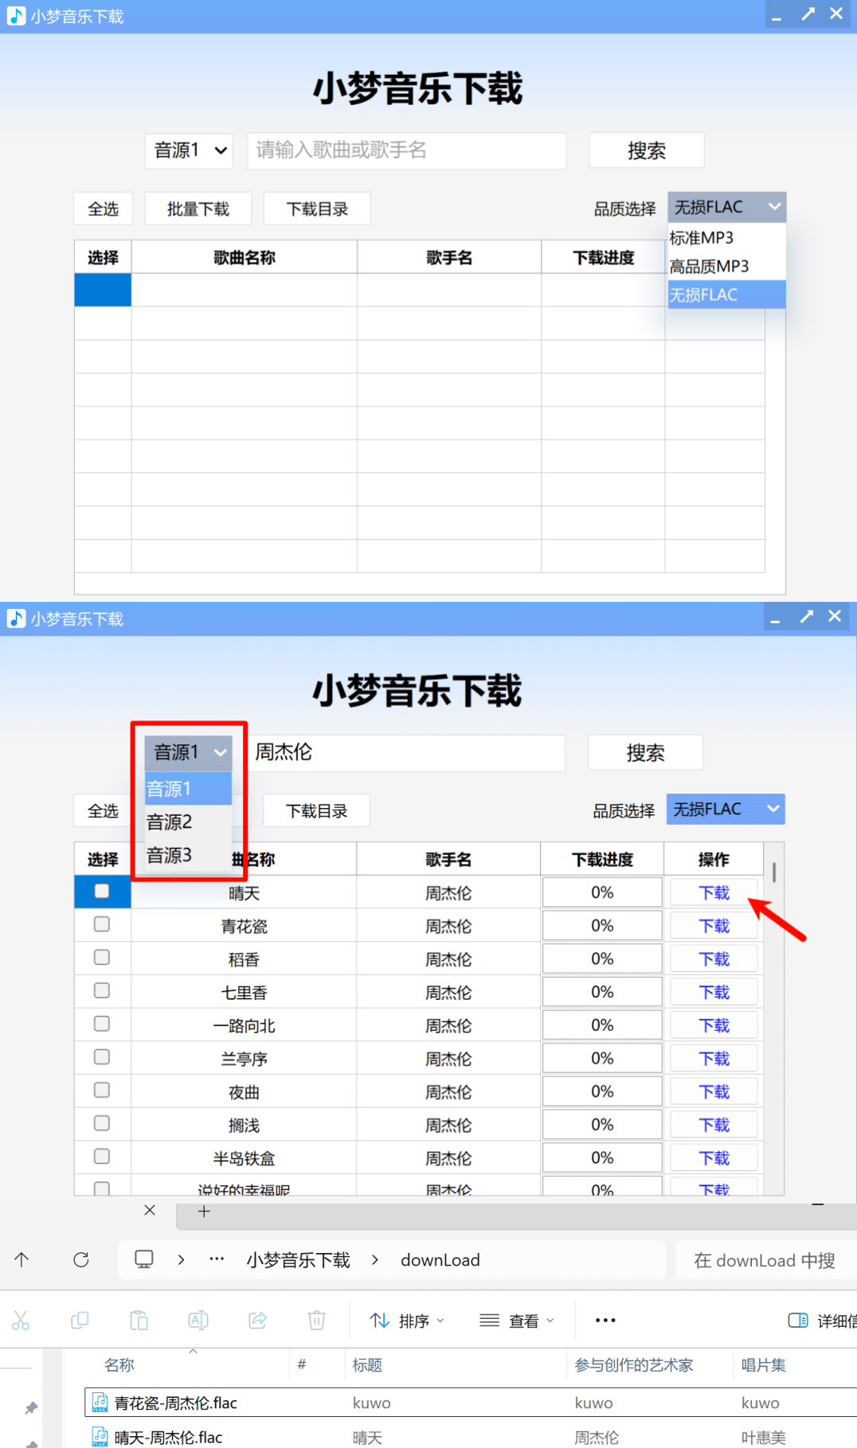Image resolution: width=857 pixels, height=1448 pixels.
Task: Click the music note app icon in top window
Action: [16, 16]
